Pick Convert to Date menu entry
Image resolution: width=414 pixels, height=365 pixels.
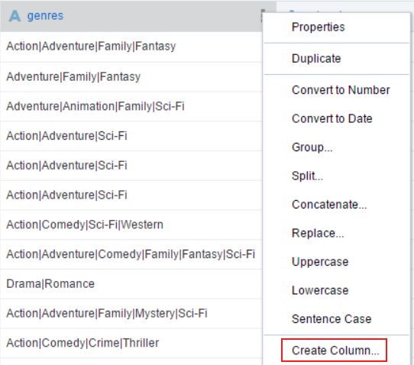tap(332, 119)
